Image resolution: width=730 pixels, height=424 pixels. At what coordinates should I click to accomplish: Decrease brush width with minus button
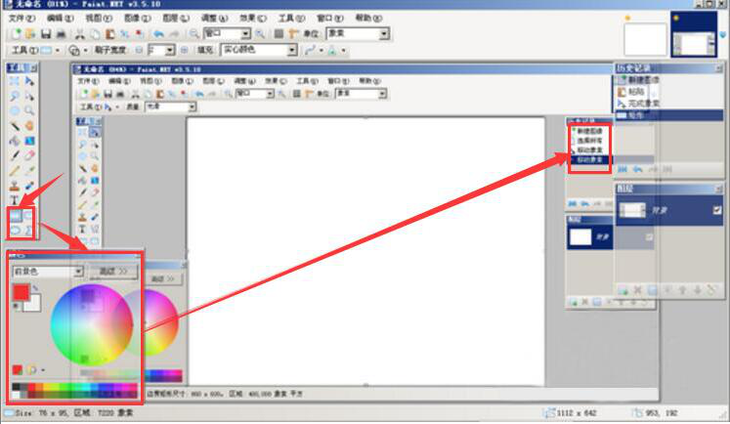(139, 50)
